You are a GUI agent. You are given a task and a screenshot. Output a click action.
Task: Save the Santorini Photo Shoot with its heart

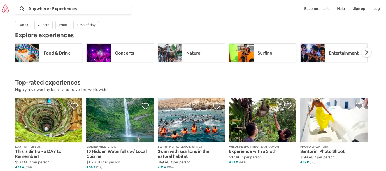359,106
